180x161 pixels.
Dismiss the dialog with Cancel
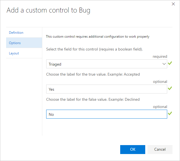[160, 150]
